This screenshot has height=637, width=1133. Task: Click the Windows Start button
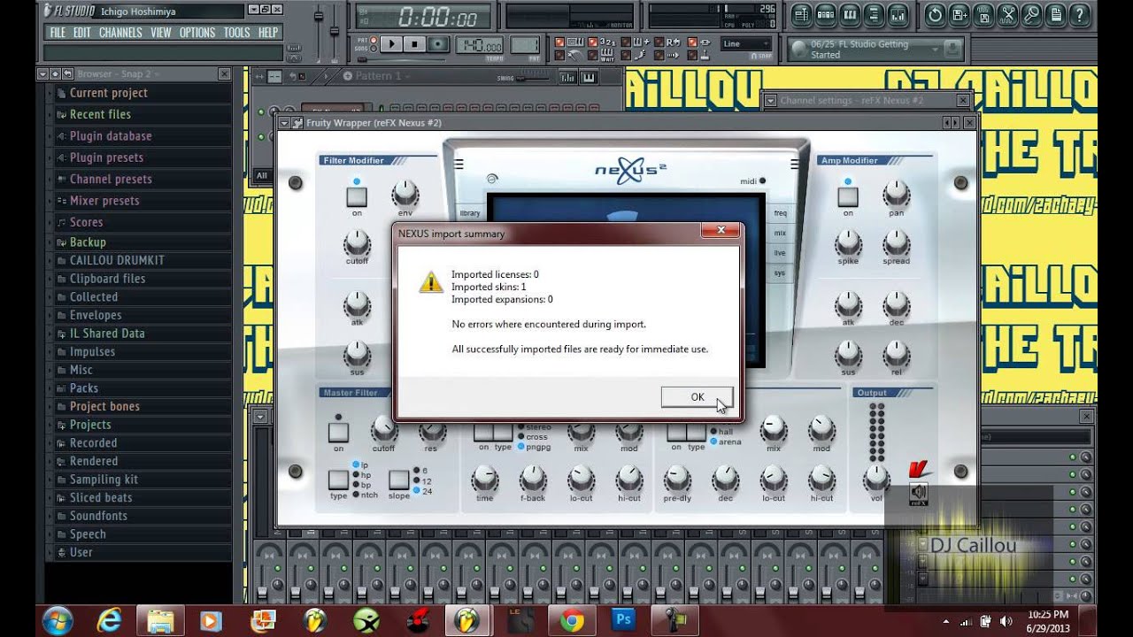coord(58,620)
